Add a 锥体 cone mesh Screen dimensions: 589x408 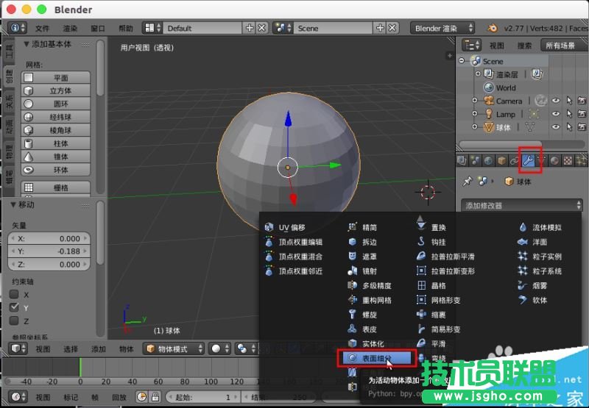point(56,157)
